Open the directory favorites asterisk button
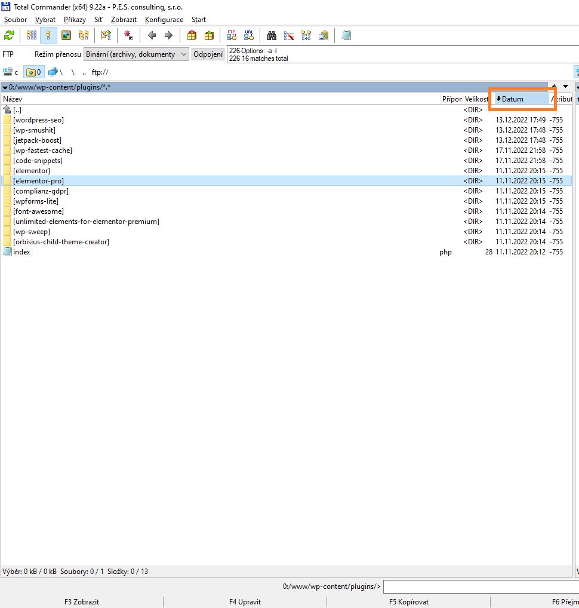This screenshot has height=608, width=579. [x=554, y=87]
